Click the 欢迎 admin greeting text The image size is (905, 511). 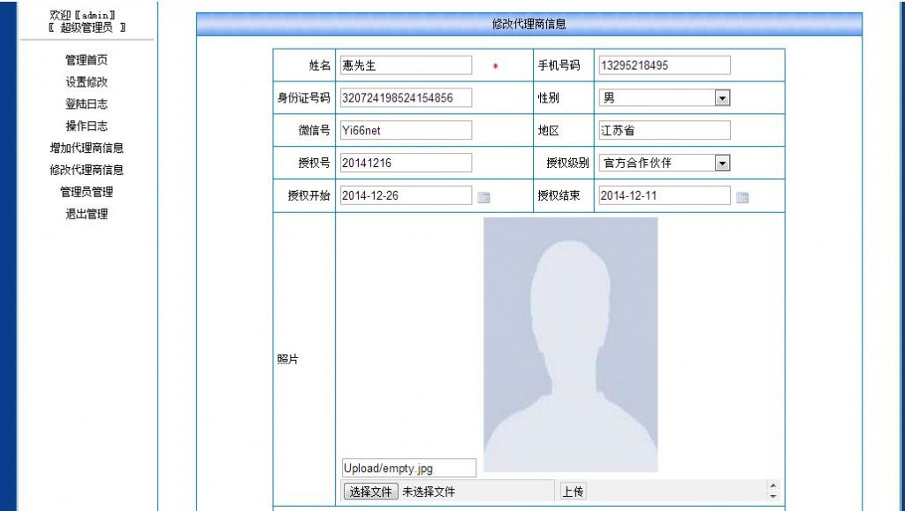coord(82,15)
